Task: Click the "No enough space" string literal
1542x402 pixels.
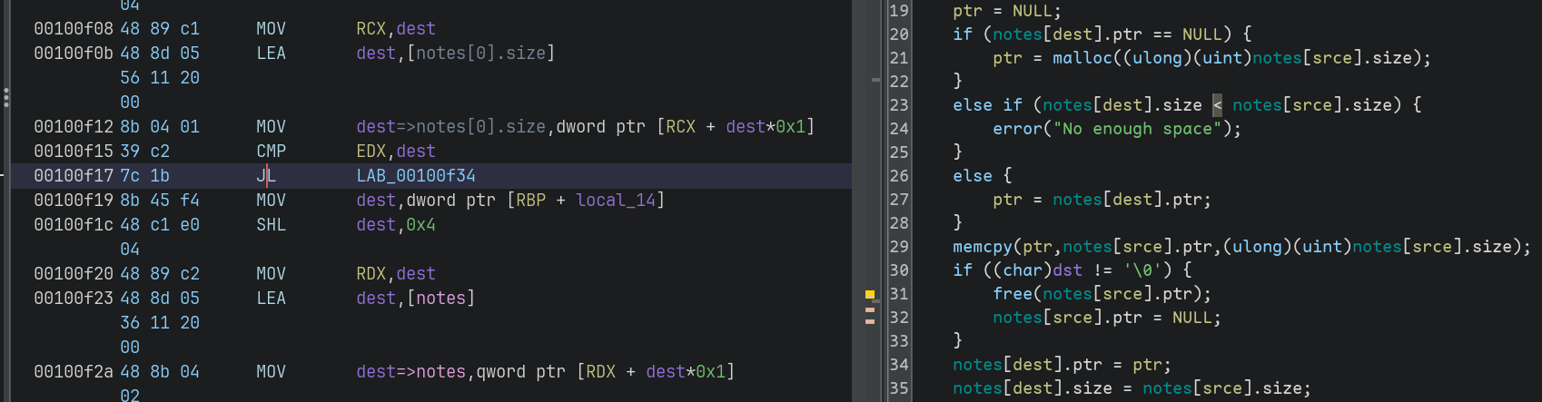Action: point(1138,129)
